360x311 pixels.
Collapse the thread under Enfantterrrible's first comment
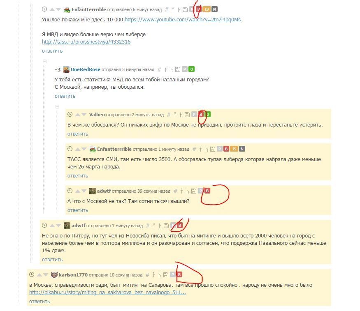tap(45, 62)
